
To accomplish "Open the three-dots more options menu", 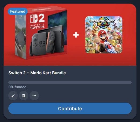I will tap(34, 96).
